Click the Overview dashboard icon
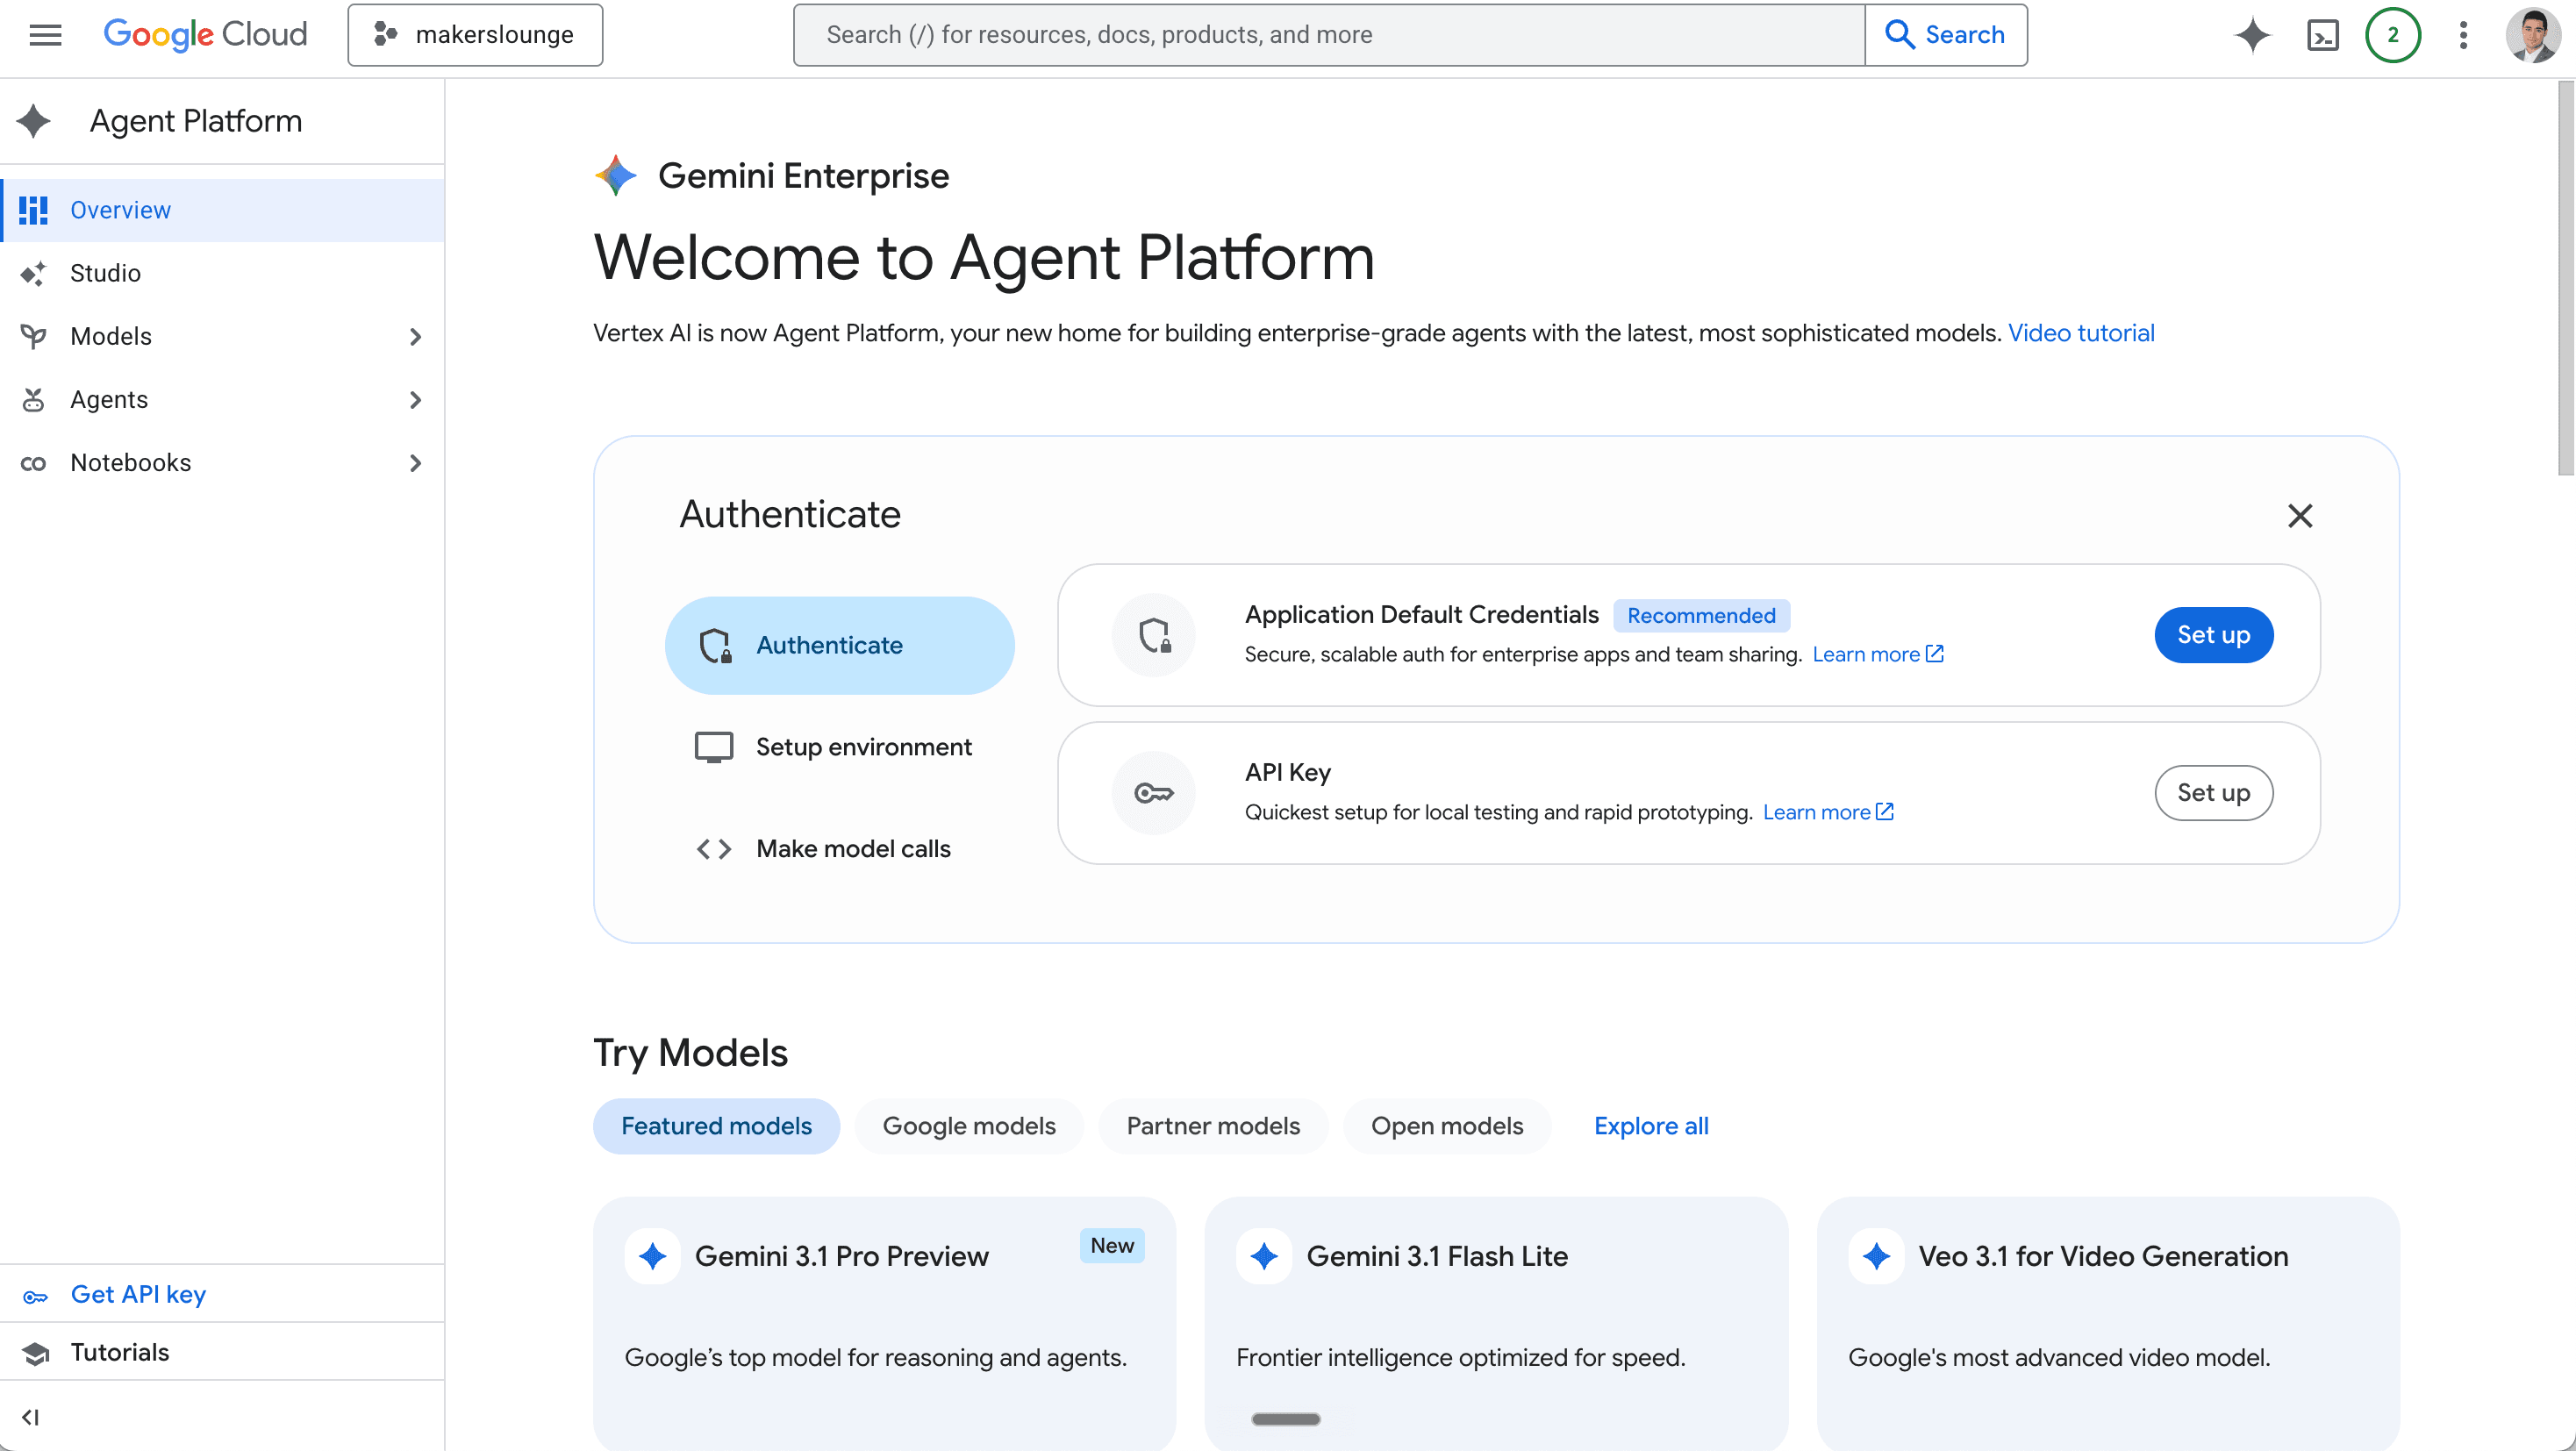This screenshot has width=2576, height=1451. coord(34,210)
